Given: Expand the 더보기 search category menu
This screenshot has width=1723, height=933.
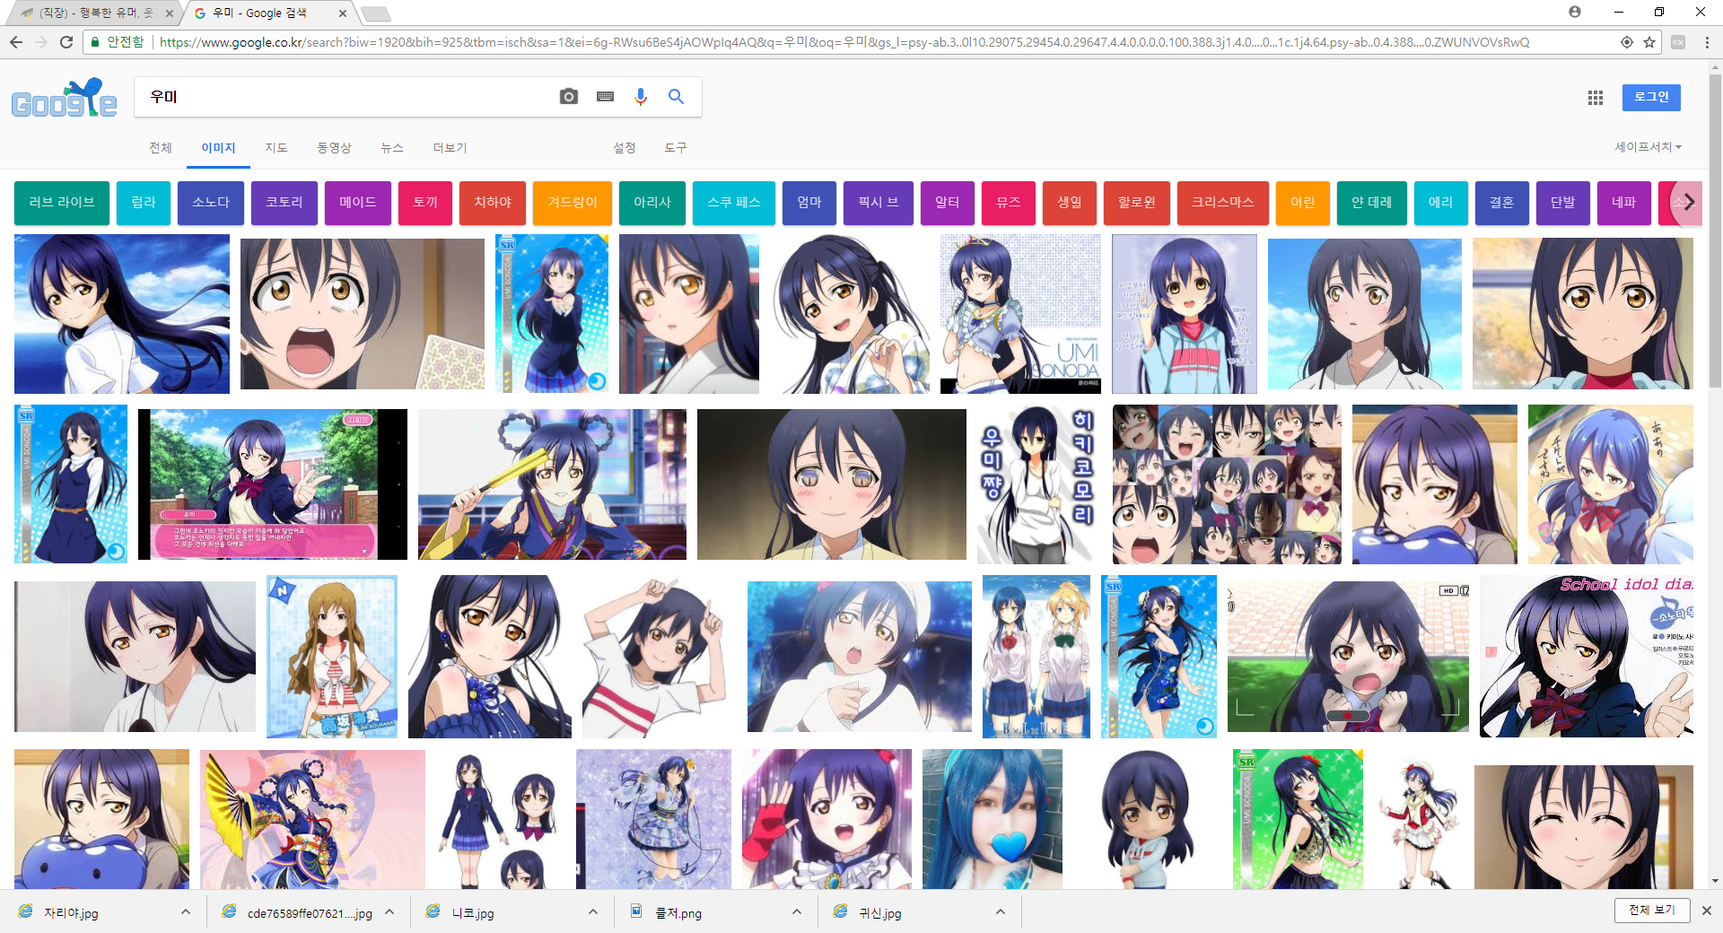Looking at the screenshot, I should [x=450, y=148].
